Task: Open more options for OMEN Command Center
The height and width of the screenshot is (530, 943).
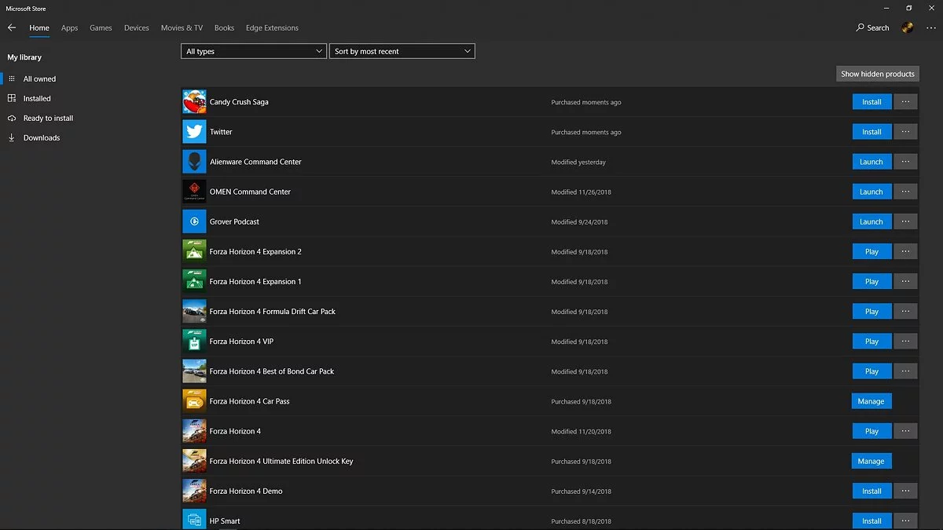Action: pyautogui.click(x=905, y=192)
